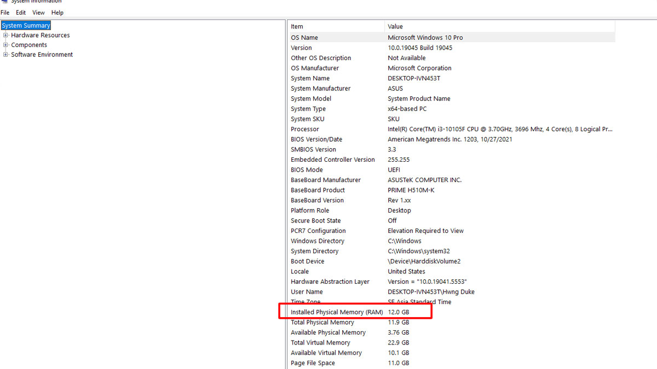Select the Installed Physical Memory (RAM) row

click(x=337, y=312)
